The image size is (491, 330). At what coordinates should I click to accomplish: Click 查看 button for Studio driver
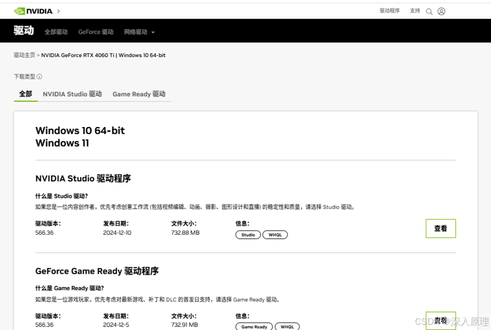coord(440,229)
